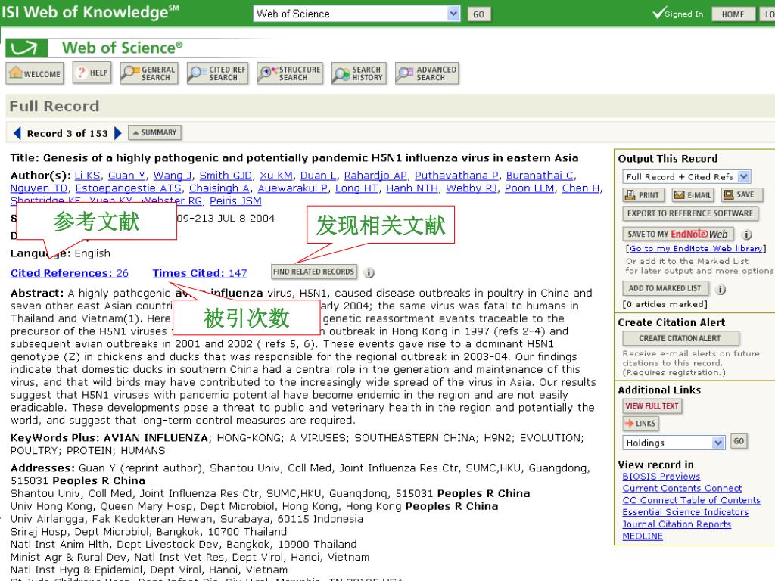Screen dimensions: 775x581
Task: Go to next record arrow
Action: tap(117, 133)
